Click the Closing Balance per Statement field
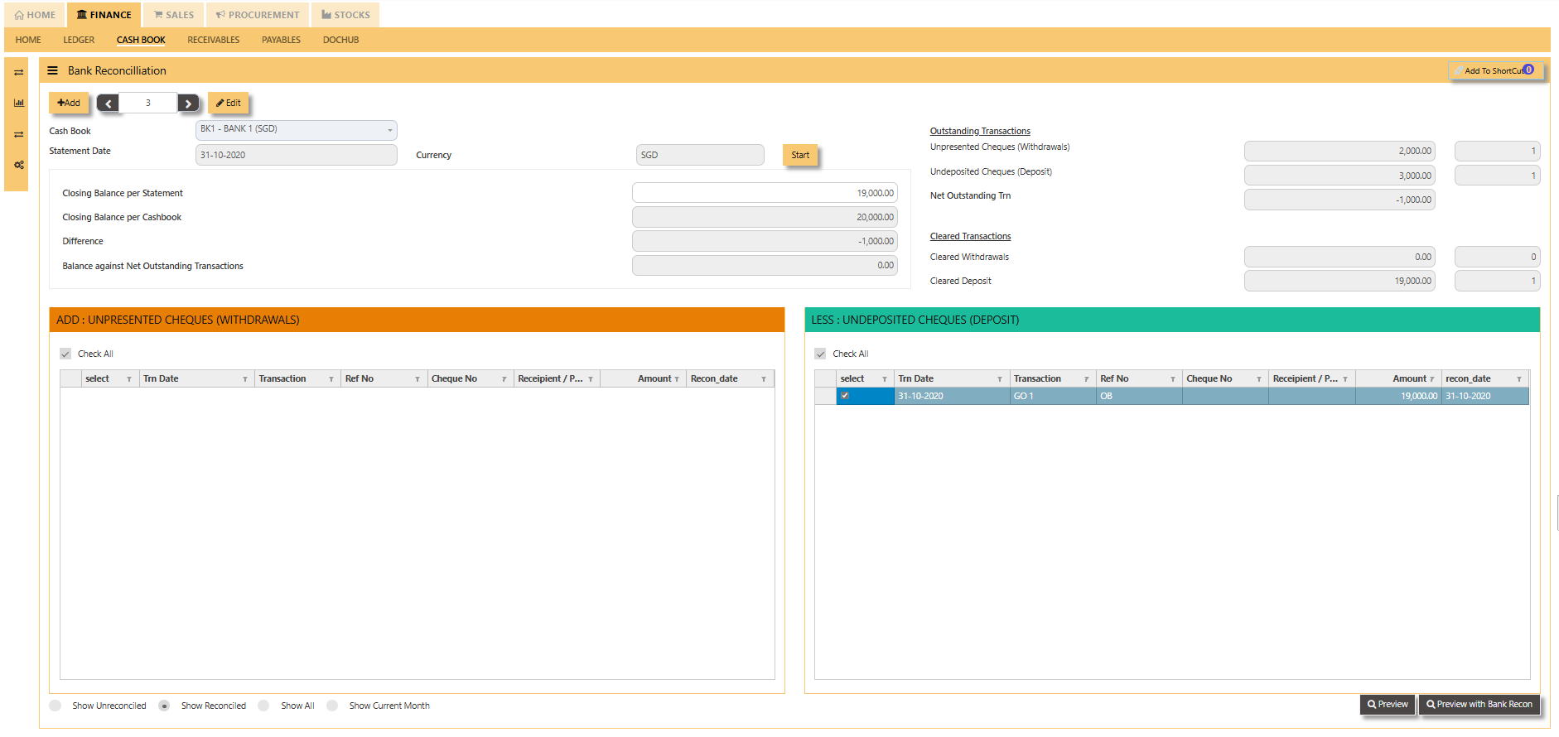This screenshot has width=1559, height=737. coord(765,193)
